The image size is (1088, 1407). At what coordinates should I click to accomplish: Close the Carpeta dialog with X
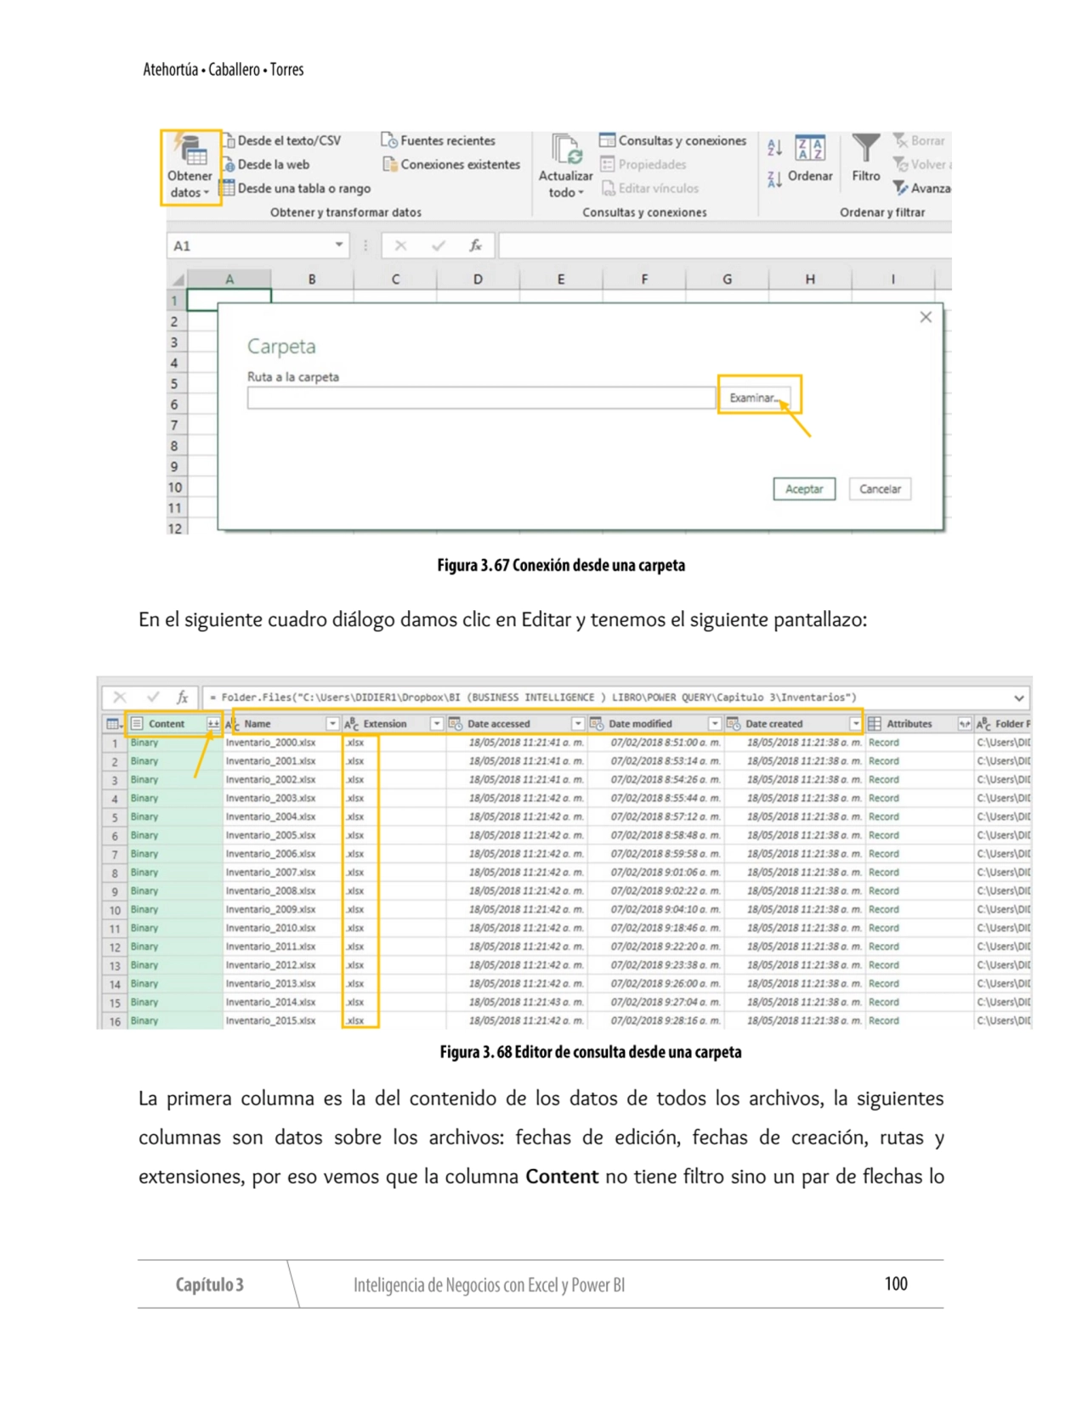926,317
